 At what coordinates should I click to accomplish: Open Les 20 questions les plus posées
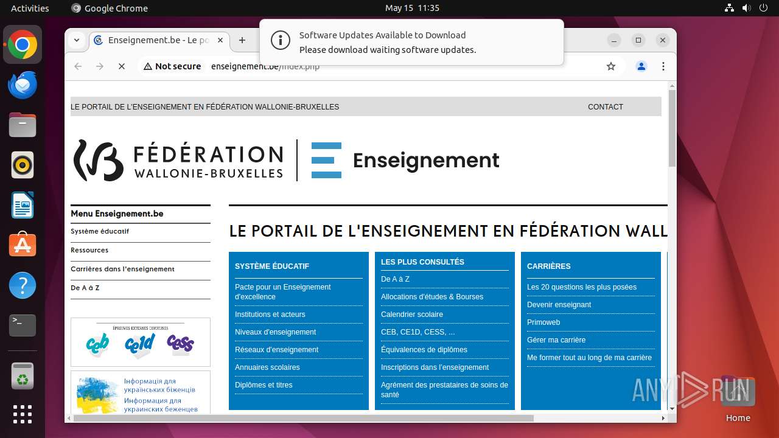pyautogui.click(x=582, y=287)
